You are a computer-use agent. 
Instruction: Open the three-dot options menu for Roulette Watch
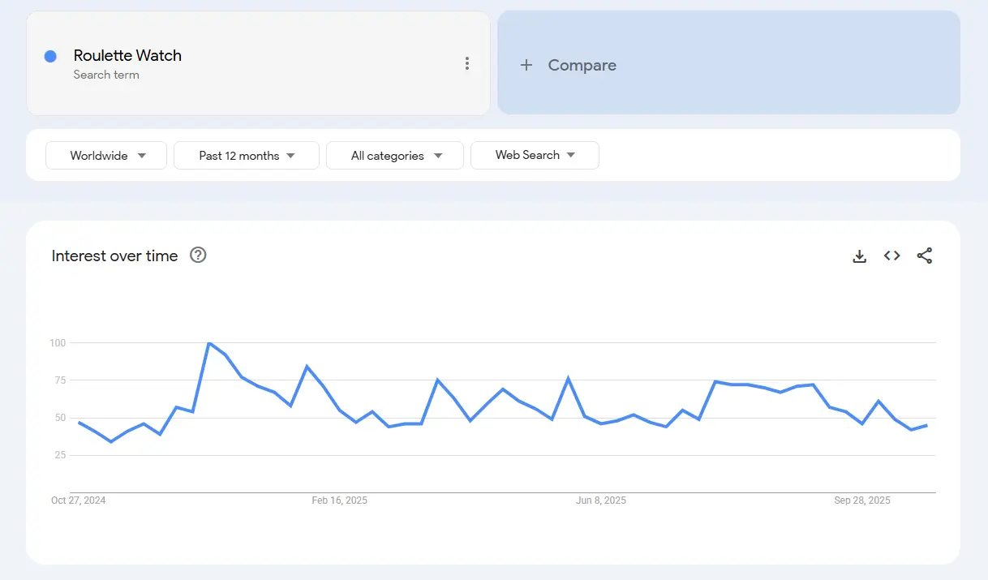click(467, 62)
